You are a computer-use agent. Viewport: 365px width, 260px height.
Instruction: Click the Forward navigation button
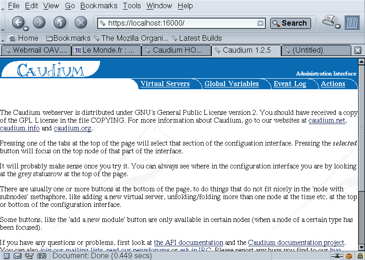pos(39,22)
